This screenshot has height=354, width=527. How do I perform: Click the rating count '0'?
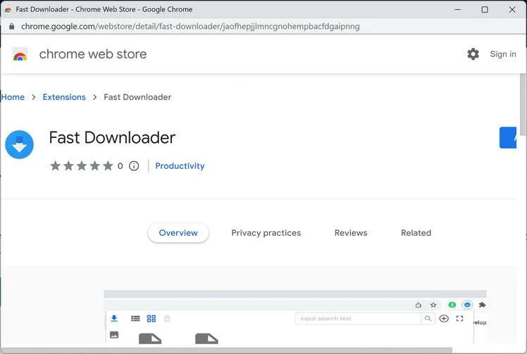click(120, 166)
